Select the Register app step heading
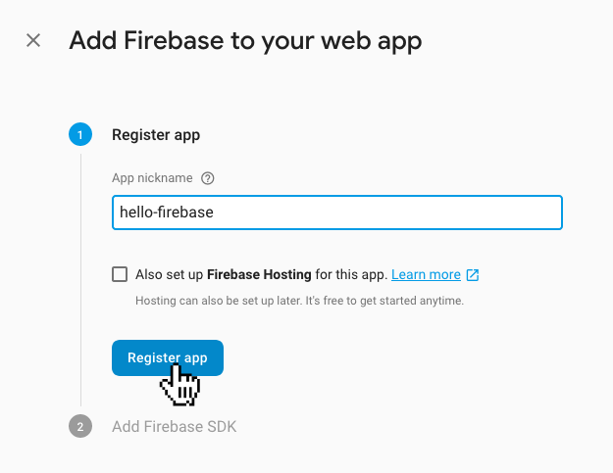This screenshot has width=613, height=473. pos(156,135)
